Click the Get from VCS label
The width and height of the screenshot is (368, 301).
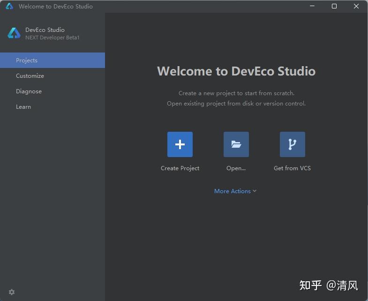click(x=292, y=168)
